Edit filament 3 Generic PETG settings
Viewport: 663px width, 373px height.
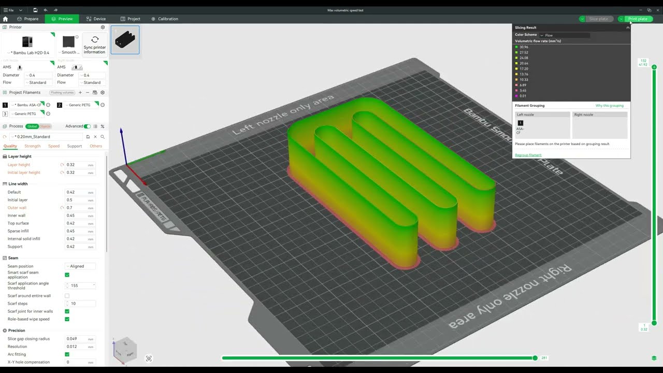pyautogui.click(x=48, y=114)
